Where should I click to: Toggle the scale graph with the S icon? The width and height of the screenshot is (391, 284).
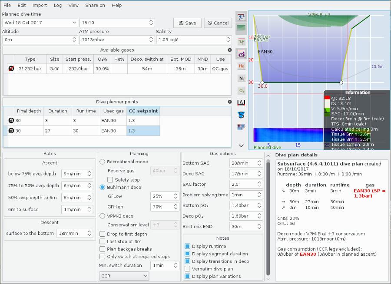[x=241, y=116]
